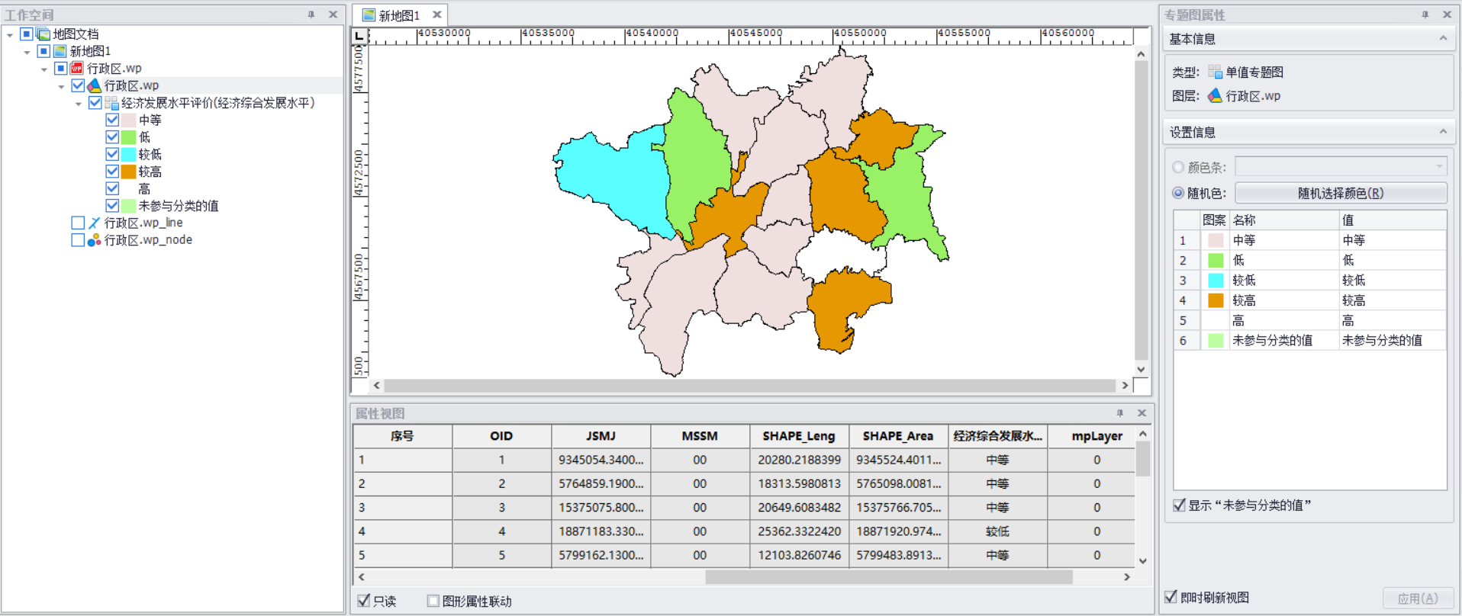Select 未参与分类的值 item in layer tree
The height and width of the screenshot is (616, 1462).
pos(179,206)
